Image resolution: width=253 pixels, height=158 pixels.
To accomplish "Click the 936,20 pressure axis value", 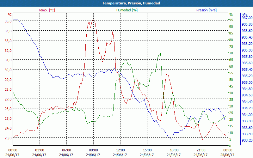I will point(247,44).
